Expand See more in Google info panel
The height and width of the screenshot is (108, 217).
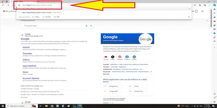106,74
